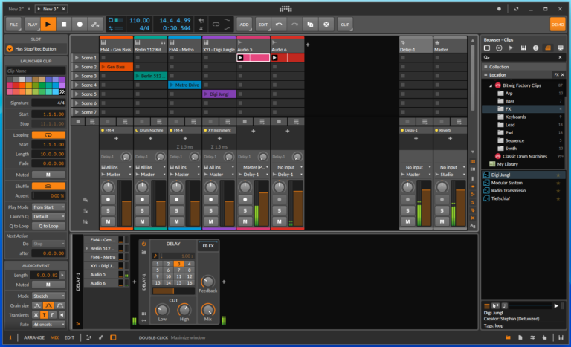
Task: Select delay time grid button 4
Action: tap(190, 264)
